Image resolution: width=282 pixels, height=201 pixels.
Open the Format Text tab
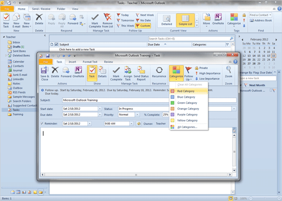(x=90, y=62)
